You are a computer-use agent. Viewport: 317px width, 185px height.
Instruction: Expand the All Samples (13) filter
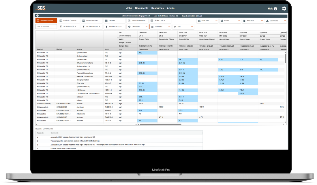click(91, 27)
